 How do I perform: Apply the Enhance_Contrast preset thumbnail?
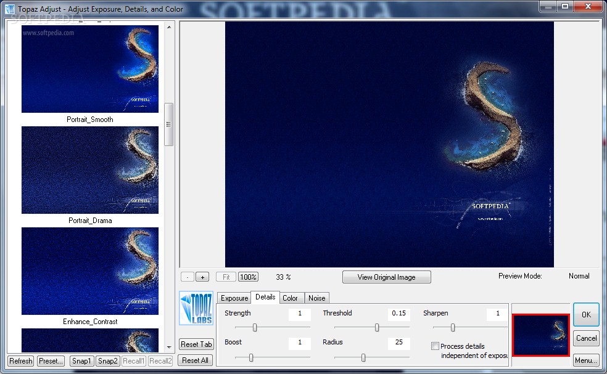(90, 270)
